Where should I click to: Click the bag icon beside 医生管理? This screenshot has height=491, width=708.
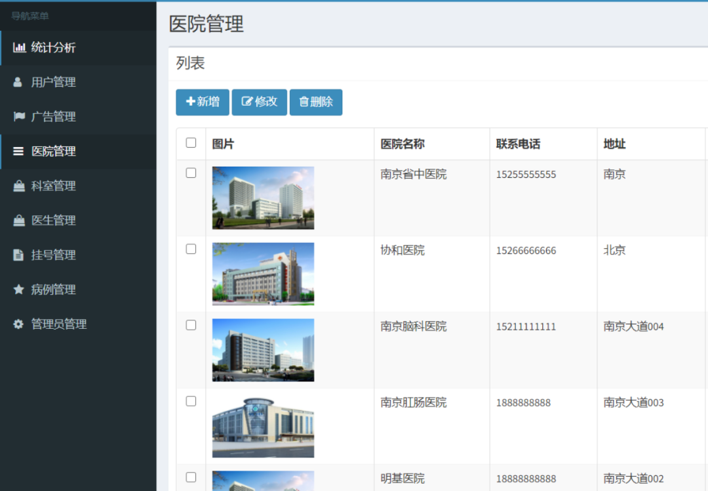19,220
